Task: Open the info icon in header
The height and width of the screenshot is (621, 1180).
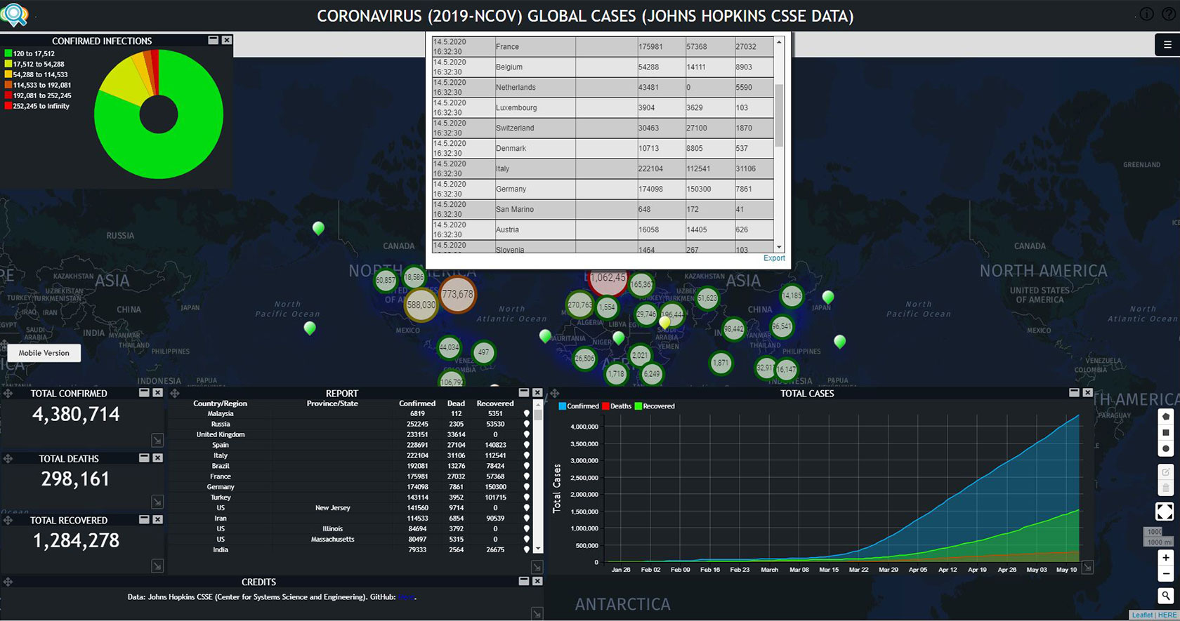Action: (1146, 14)
